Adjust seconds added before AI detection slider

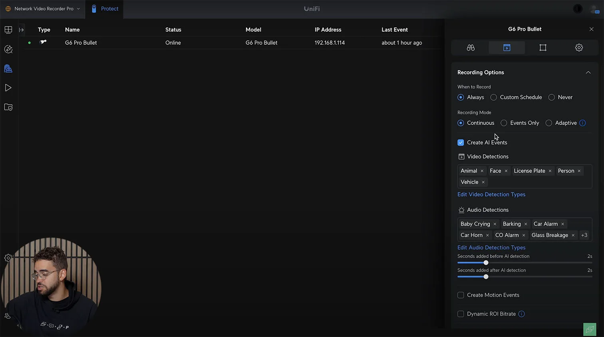click(486, 263)
